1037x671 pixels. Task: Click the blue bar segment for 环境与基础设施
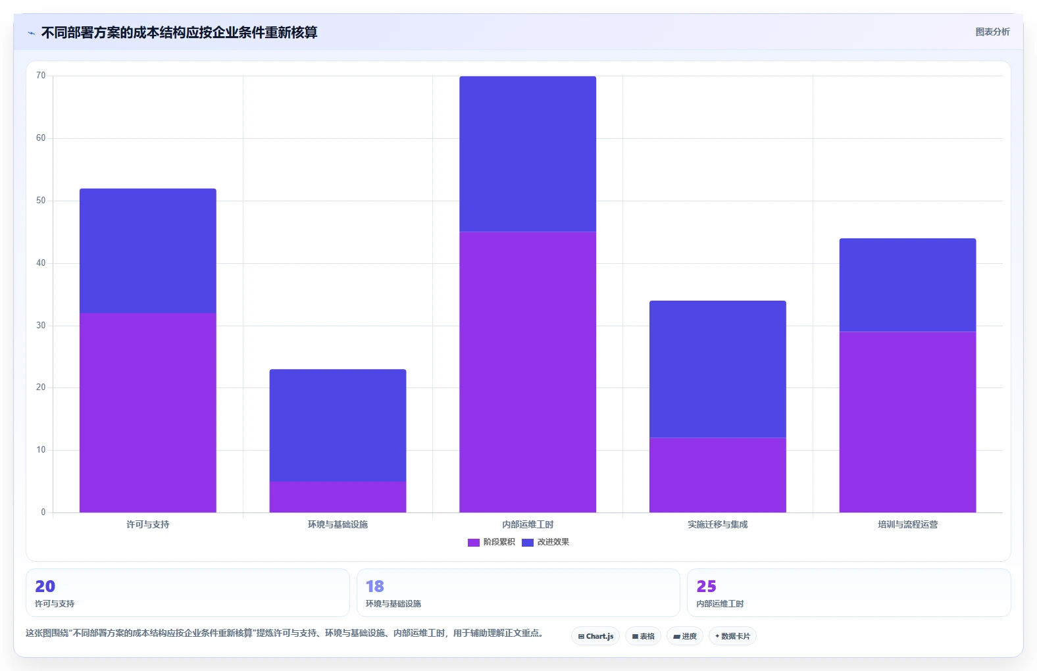(338, 426)
